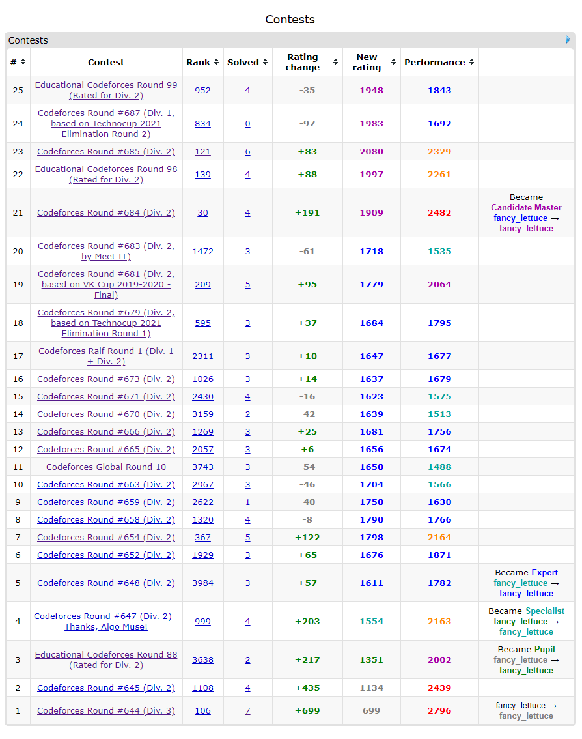
Task: Open Codeforces Round #673 (Div. 2)
Action: tap(106, 379)
